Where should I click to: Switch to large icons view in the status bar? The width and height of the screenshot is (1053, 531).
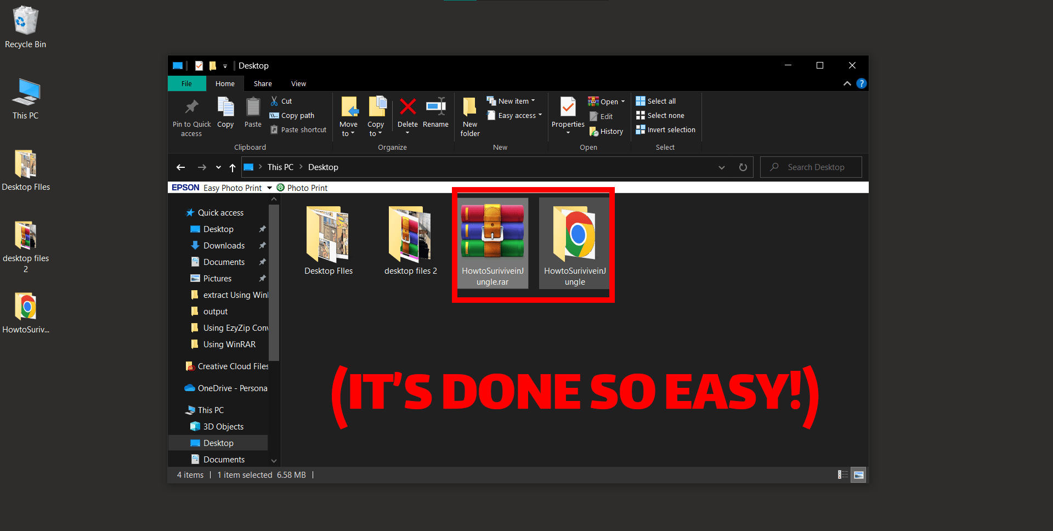(x=858, y=474)
